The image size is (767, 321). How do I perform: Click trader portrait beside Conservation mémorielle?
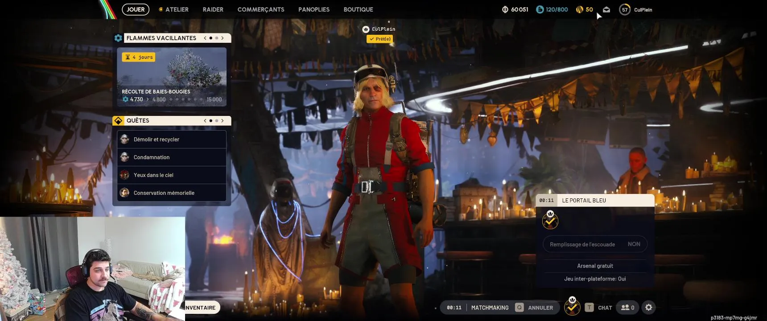124,193
